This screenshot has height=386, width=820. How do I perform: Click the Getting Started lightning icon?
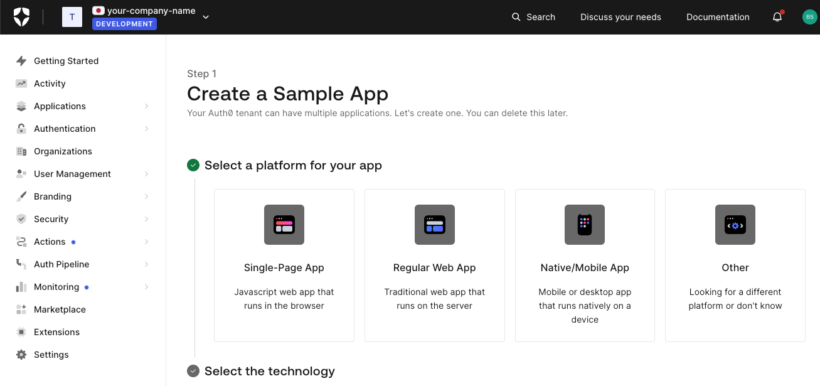click(21, 61)
